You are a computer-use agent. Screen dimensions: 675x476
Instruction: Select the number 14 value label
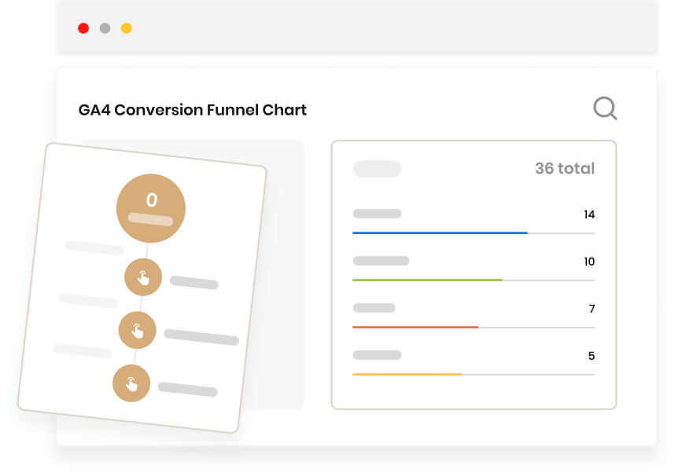(588, 214)
